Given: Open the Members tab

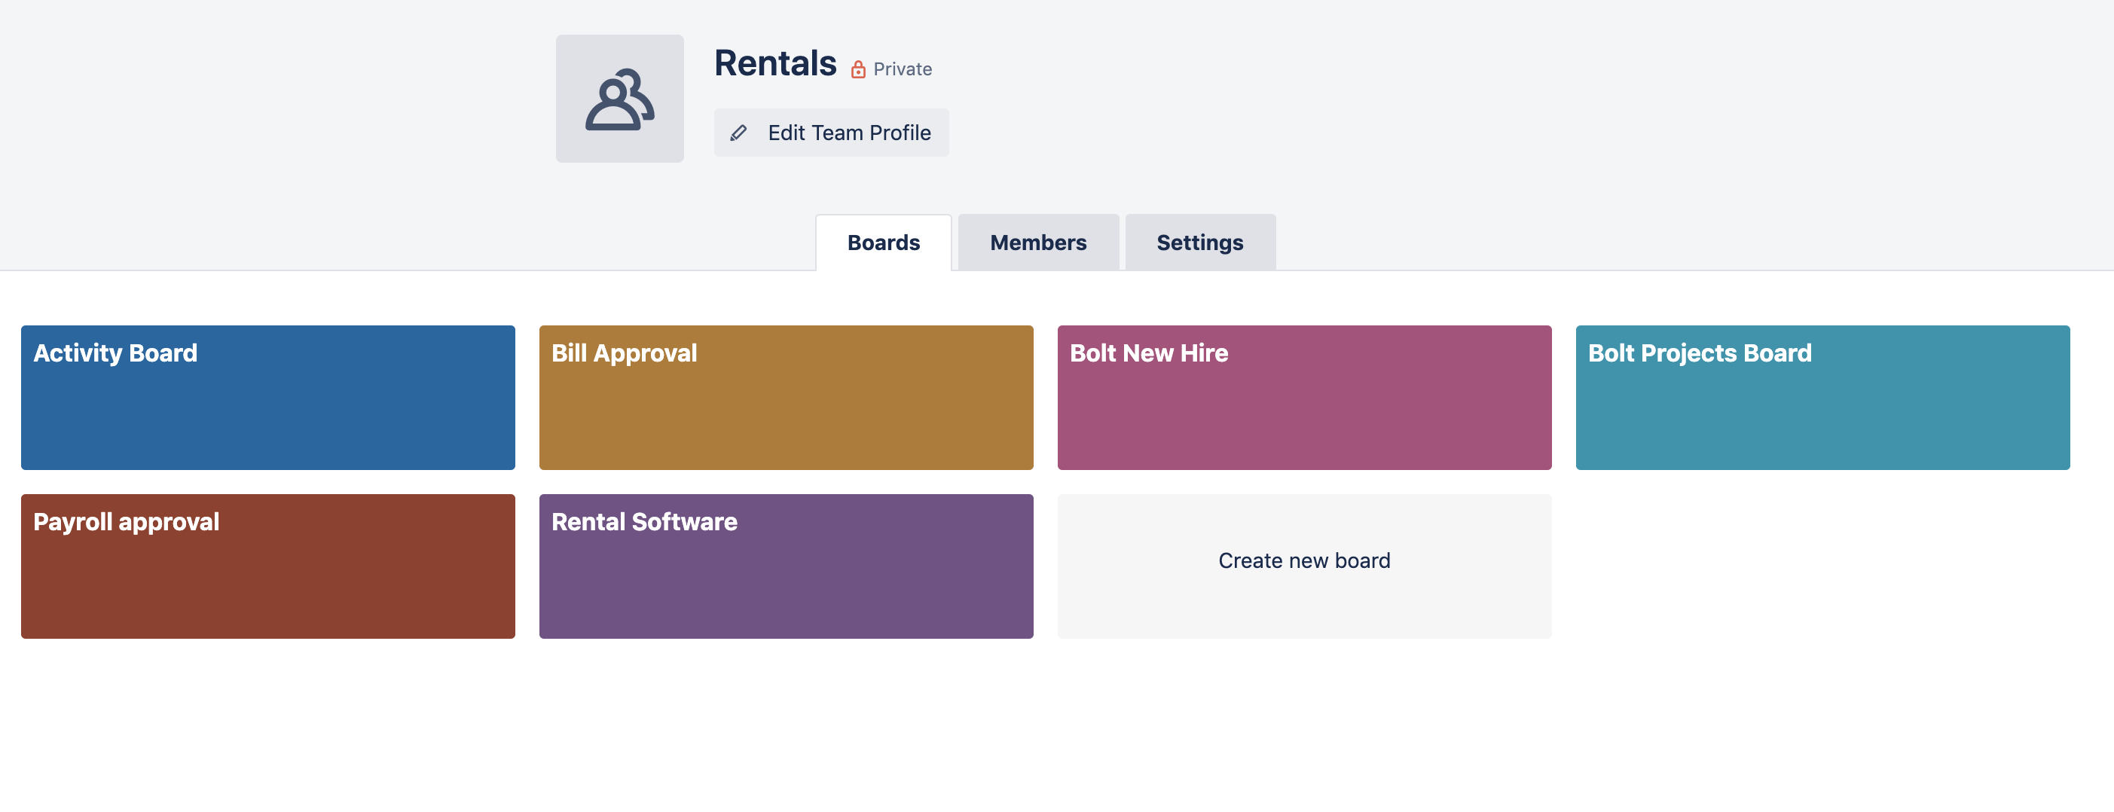Looking at the screenshot, I should tap(1037, 243).
